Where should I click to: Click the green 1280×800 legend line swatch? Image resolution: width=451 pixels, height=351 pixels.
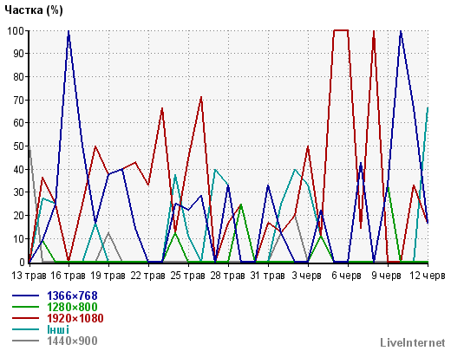(25, 307)
